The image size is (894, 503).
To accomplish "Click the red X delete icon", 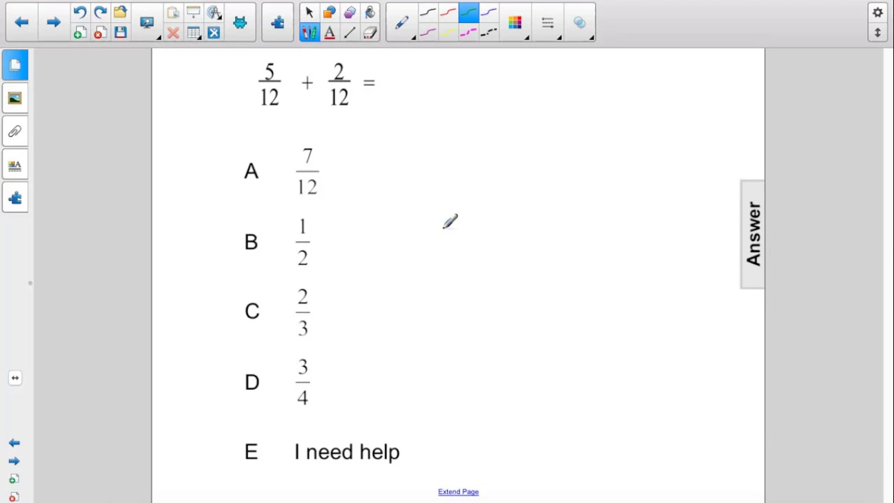I will pos(173,33).
